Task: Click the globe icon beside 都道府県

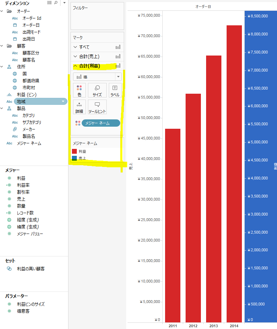Action: pos(15,81)
